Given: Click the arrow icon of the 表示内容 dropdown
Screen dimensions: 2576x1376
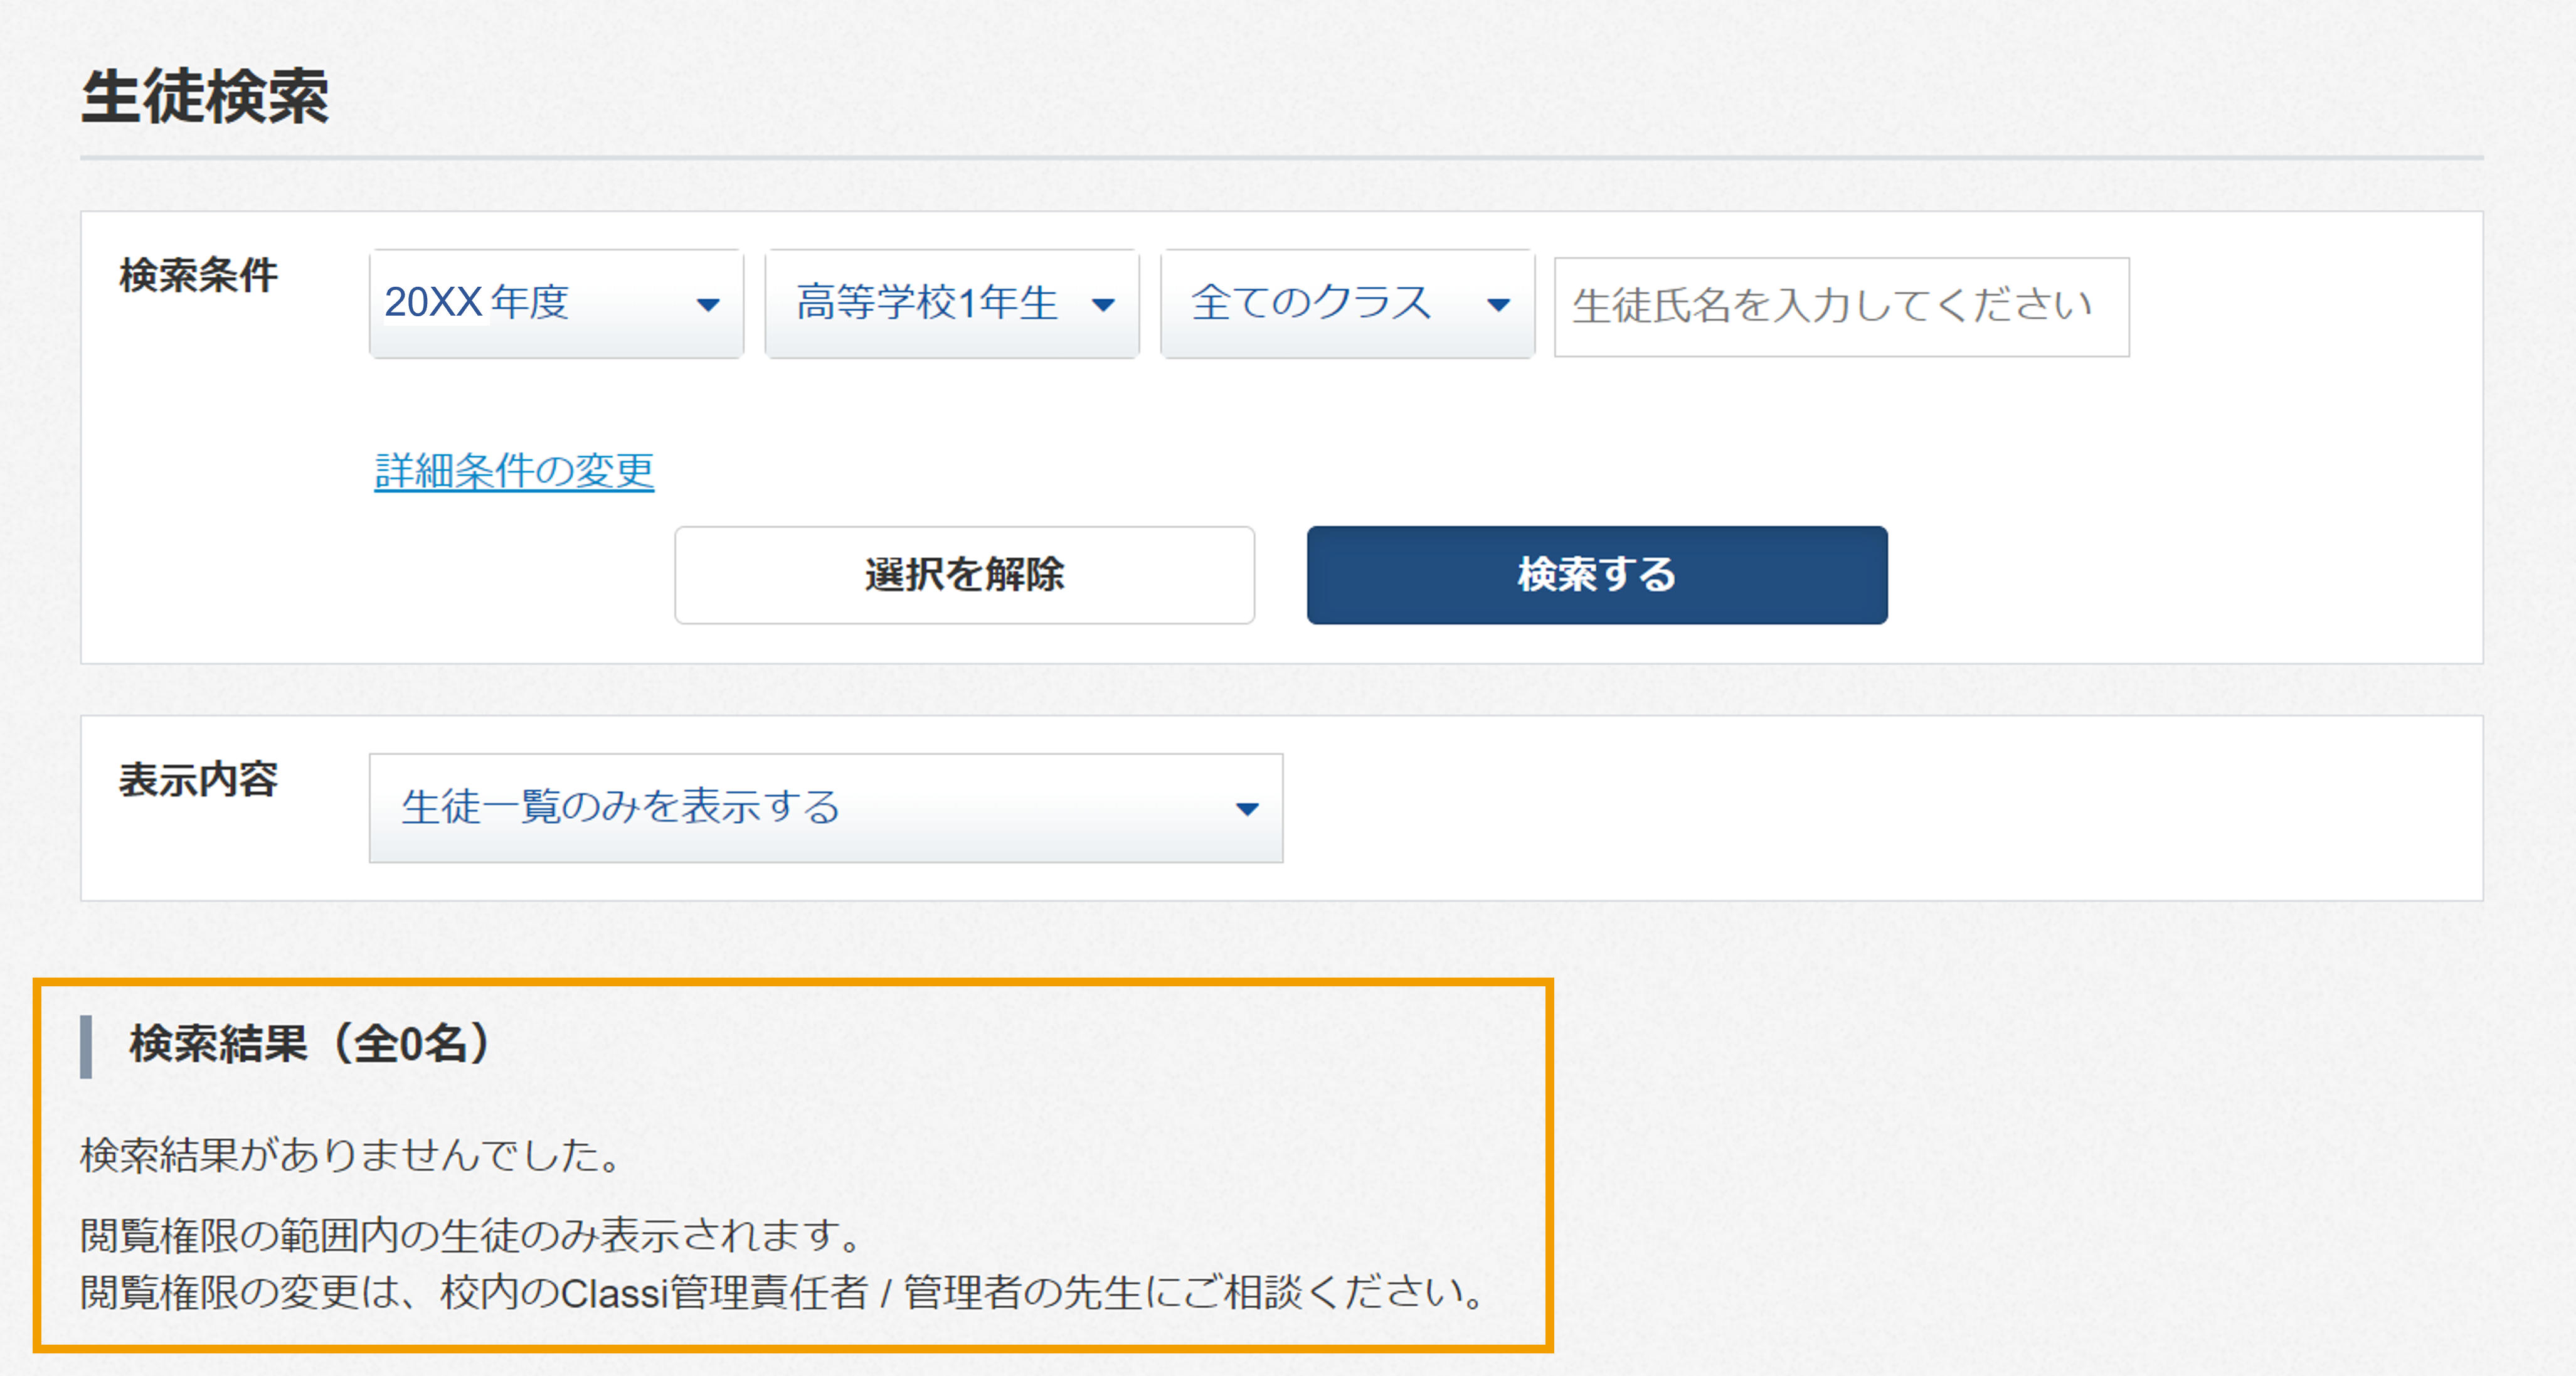Looking at the screenshot, I should (x=1247, y=809).
